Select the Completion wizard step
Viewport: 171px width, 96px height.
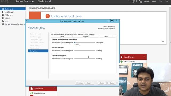tap(38, 51)
